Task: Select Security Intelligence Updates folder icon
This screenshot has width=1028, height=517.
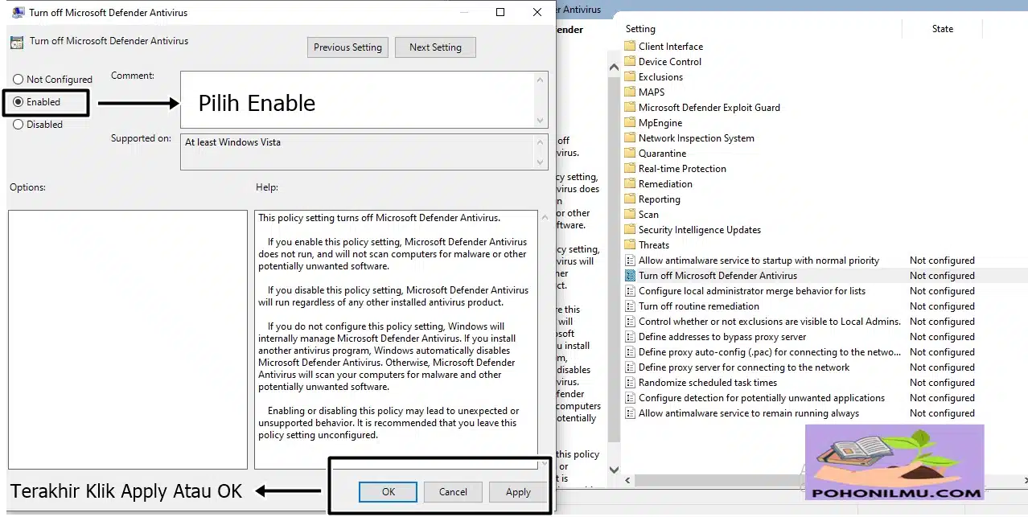Action: click(631, 229)
